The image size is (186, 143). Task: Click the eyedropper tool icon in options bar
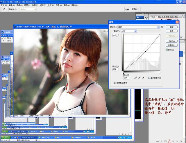tap(4, 9)
